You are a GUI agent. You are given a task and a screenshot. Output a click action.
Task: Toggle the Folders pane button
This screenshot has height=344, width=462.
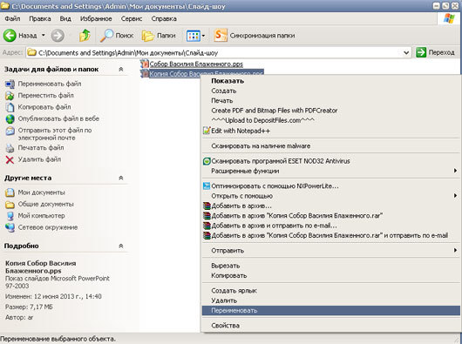pyautogui.click(x=159, y=36)
